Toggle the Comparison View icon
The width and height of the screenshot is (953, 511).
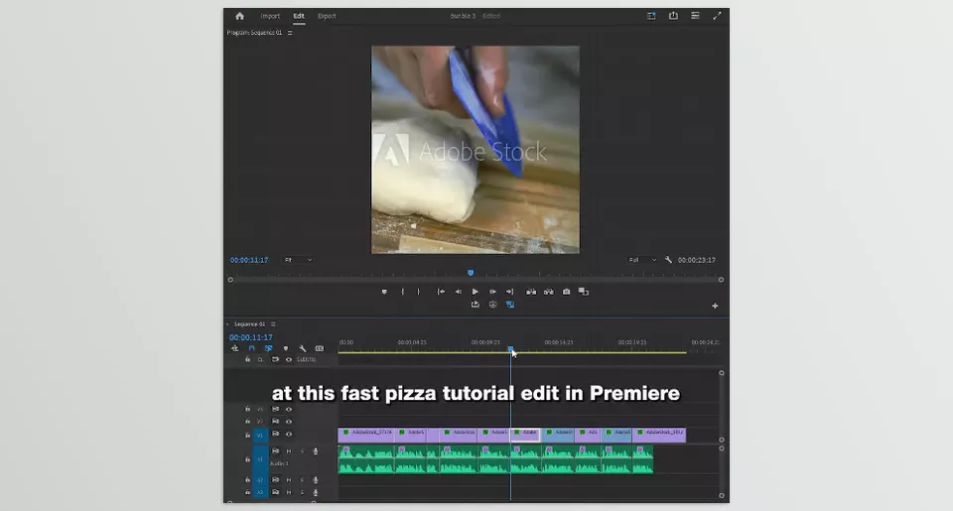coord(584,292)
